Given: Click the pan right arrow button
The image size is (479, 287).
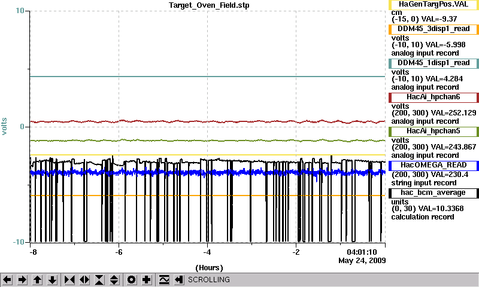Looking at the screenshot, I should pyautogui.click(x=22, y=280).
